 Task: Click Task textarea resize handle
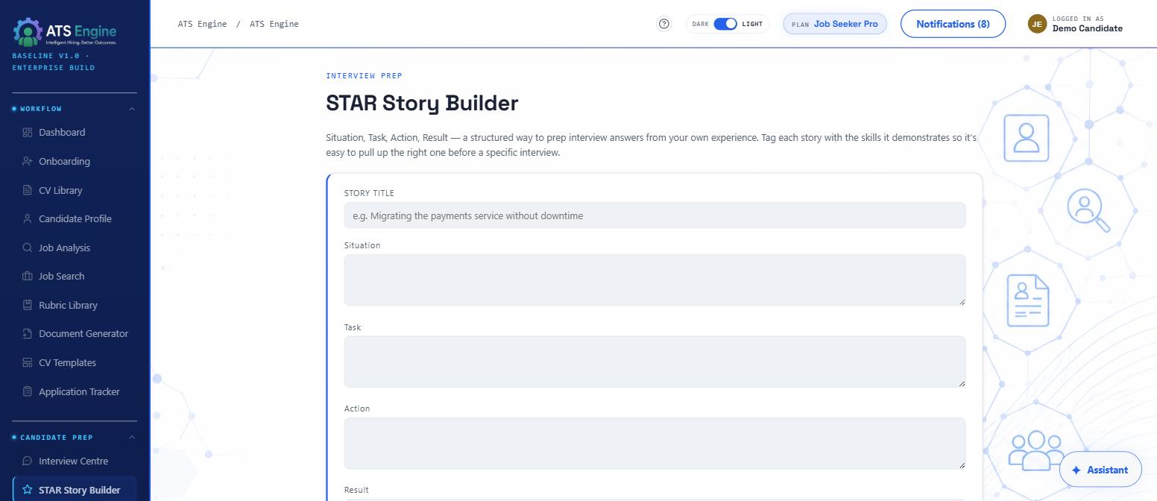click(962, 383)
